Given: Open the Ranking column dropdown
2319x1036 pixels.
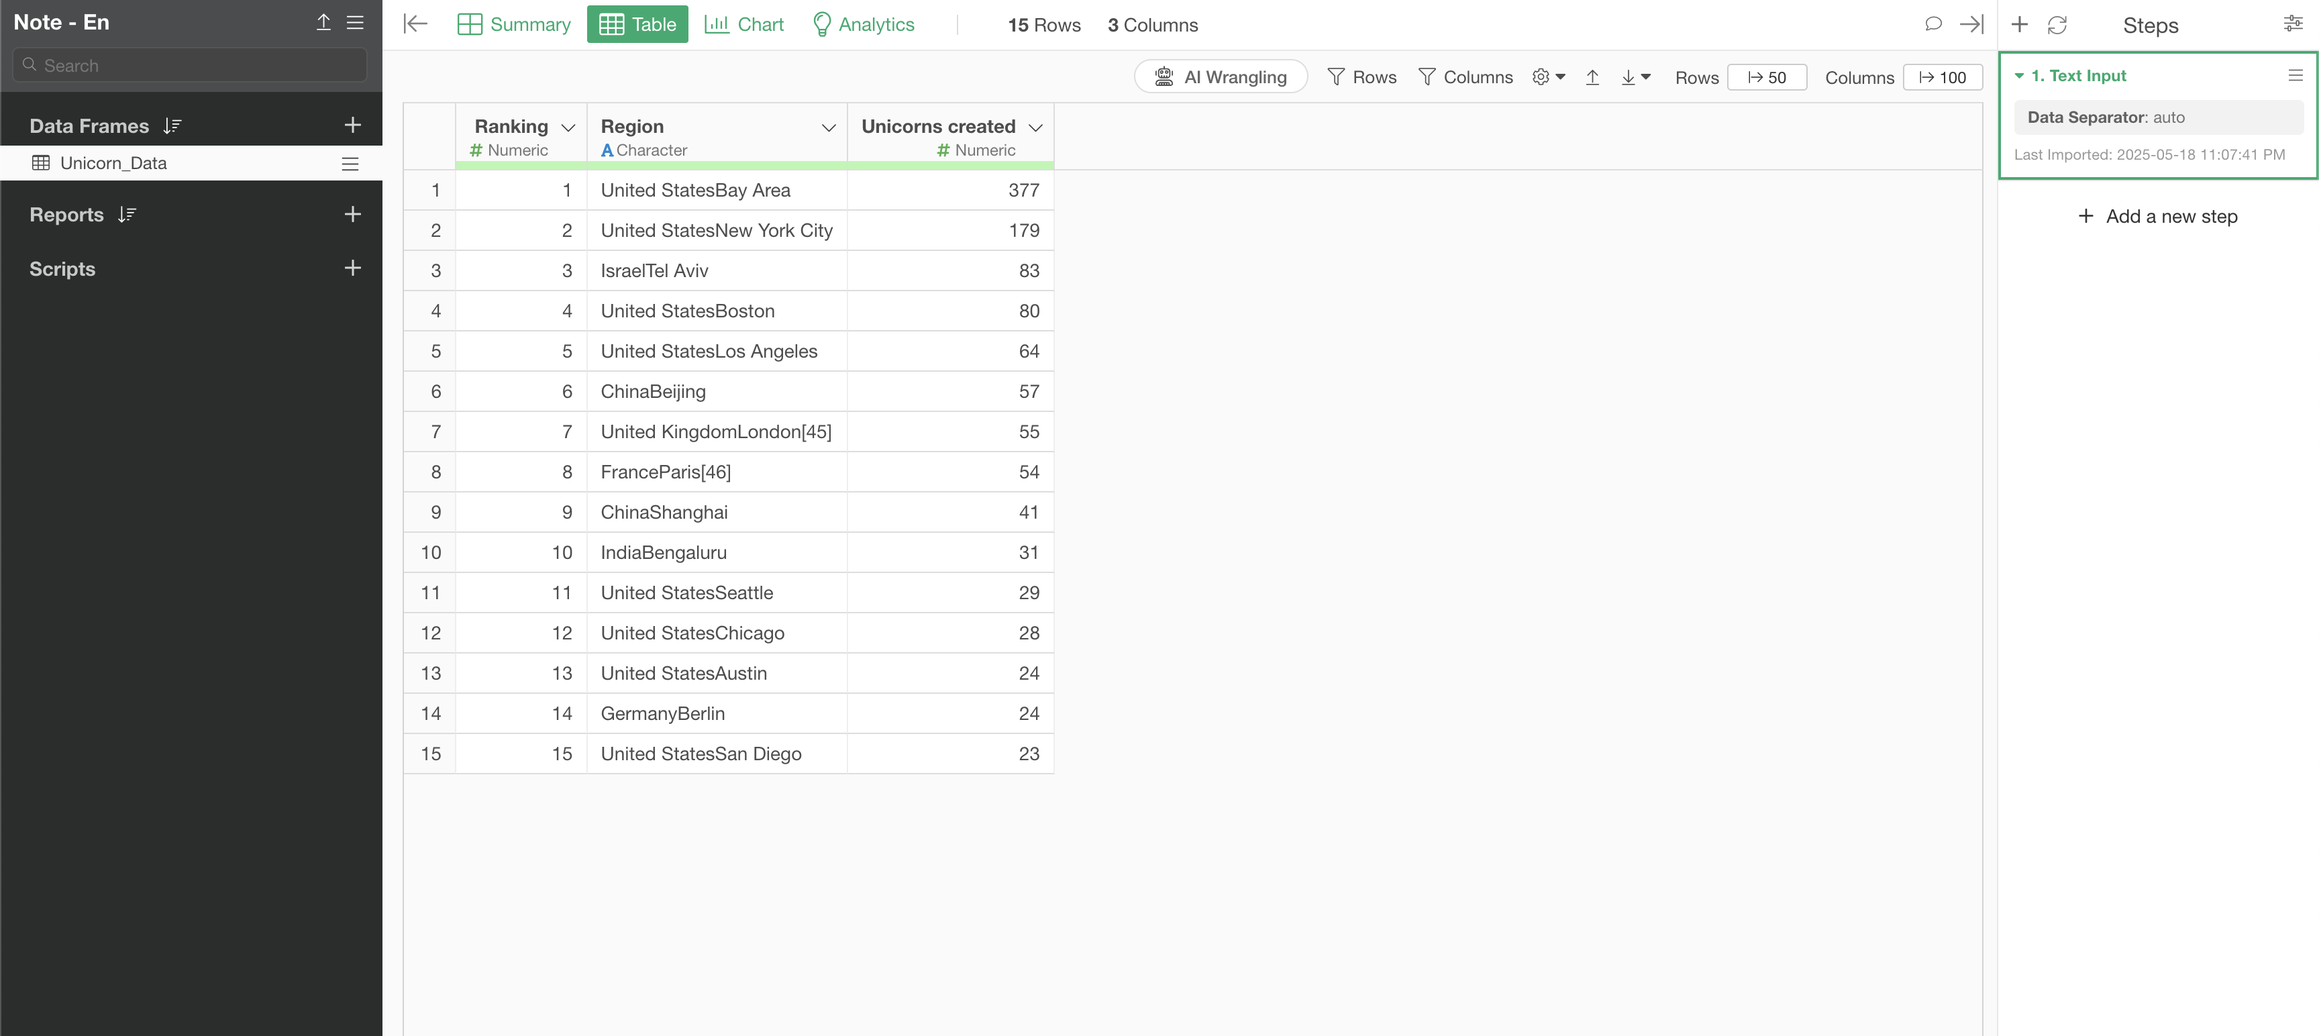Looking at the screenshot, I should point(568,127).
